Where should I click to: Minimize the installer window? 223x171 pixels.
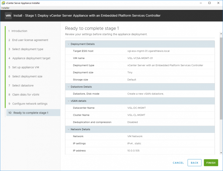point(201,3)
